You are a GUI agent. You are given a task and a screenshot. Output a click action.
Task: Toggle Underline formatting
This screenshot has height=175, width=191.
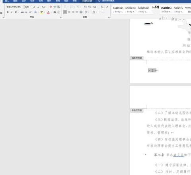(x=16, y=12)
